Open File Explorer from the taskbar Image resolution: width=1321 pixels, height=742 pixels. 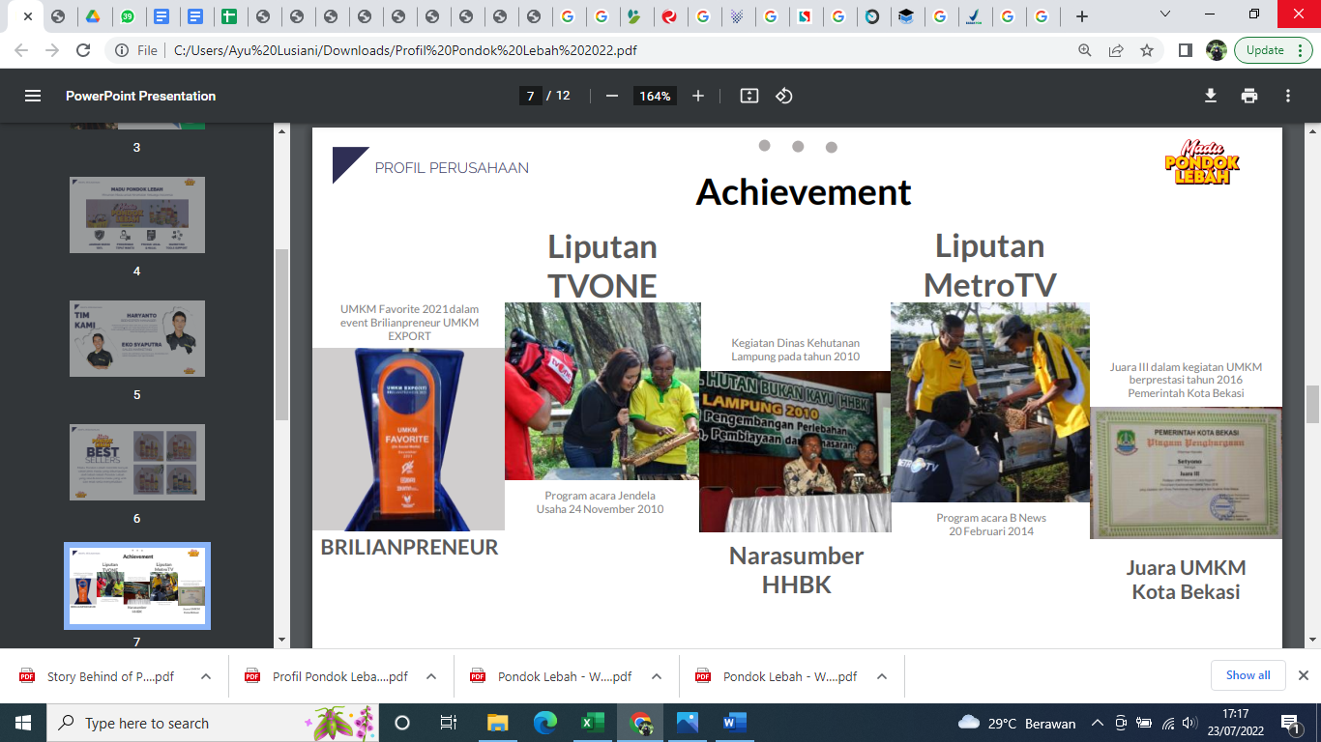497,723
